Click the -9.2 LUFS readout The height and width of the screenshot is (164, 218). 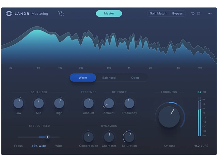201,146
